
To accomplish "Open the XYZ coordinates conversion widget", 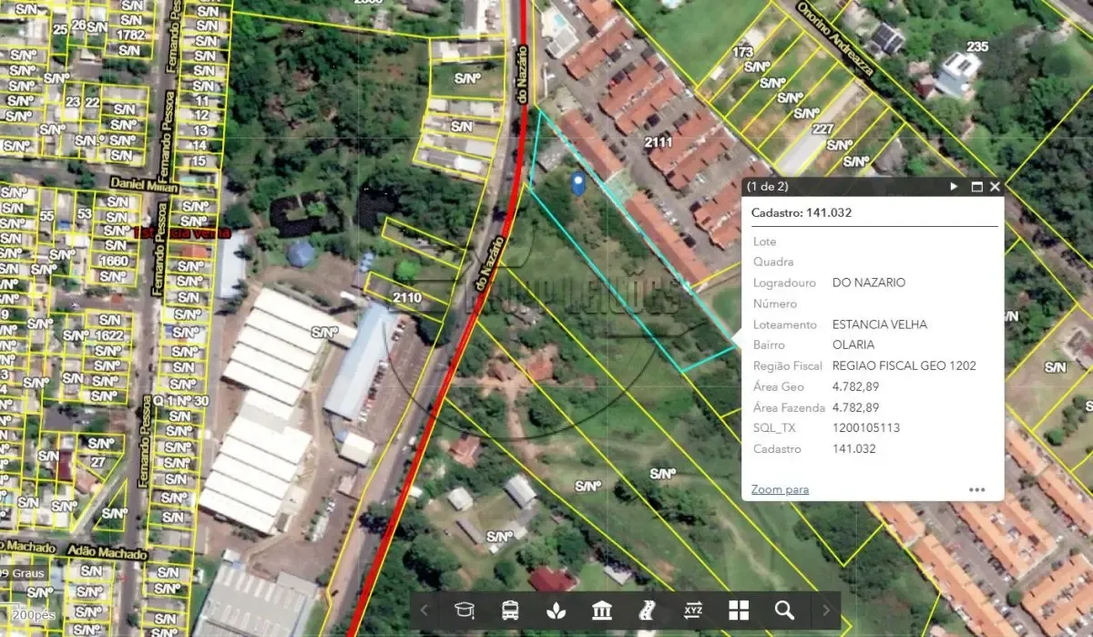I will click(693, 611).
